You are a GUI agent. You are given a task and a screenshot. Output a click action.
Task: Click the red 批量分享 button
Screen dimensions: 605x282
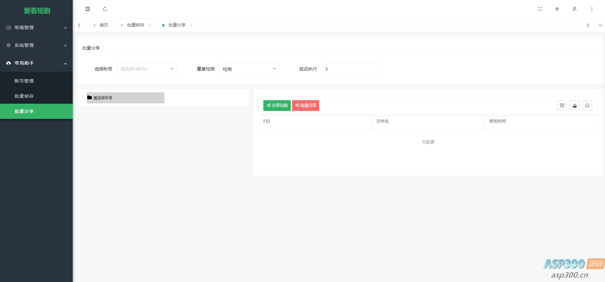pyautogui.click(x=305, y=106)
